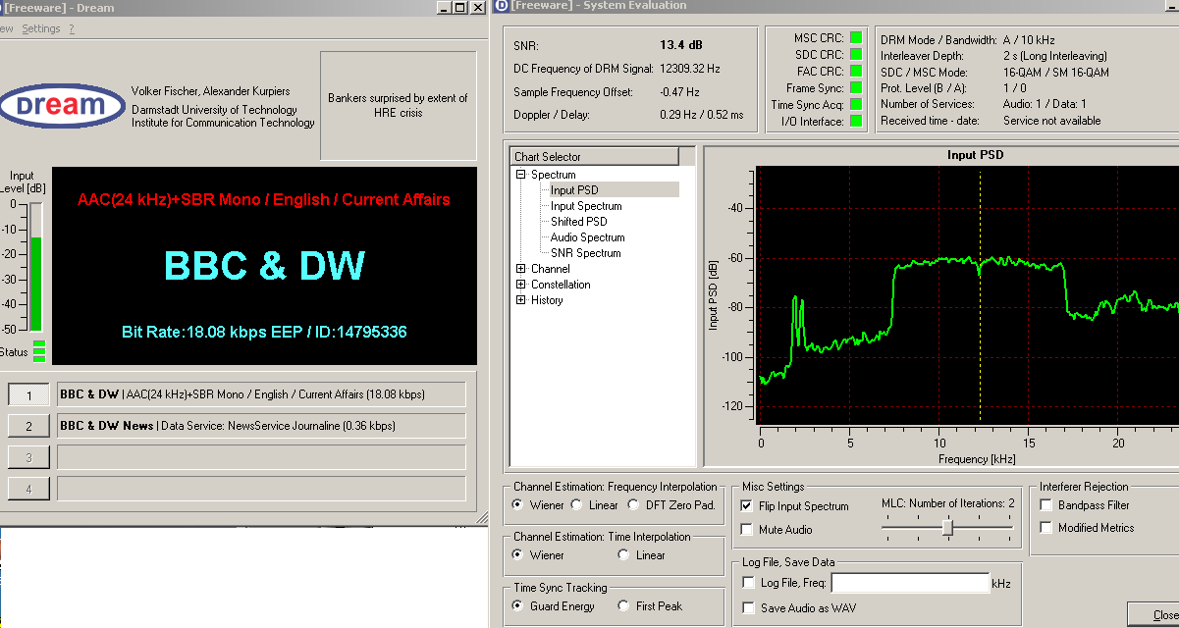Click the log file frequency input field
1179x628 pixels.
tap(910, 584)
